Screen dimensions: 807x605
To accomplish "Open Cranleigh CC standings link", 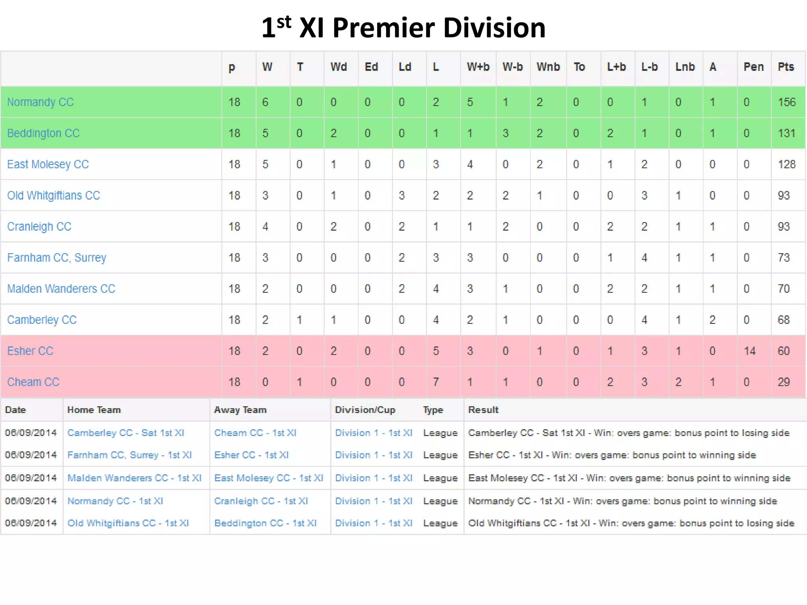I will pyautogui.click(x=39, y=226).
